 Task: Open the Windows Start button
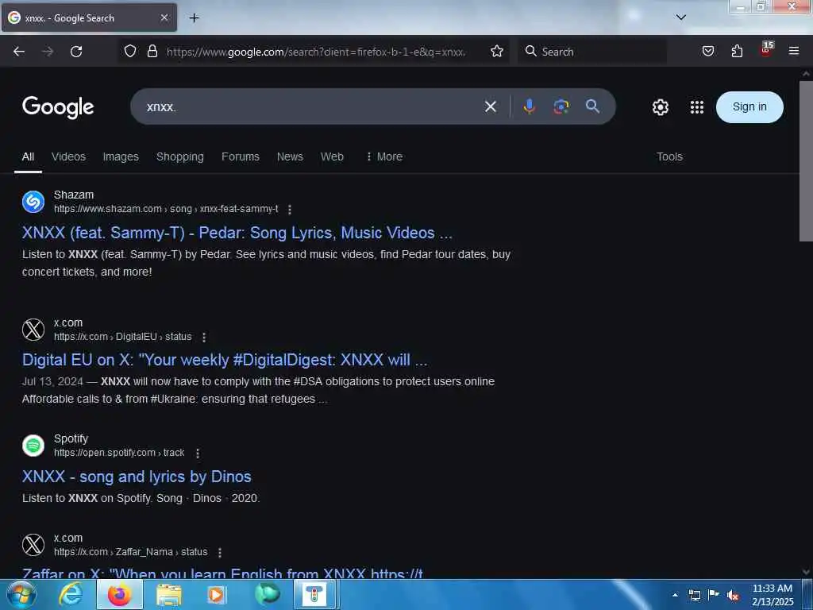click(21, 595)
